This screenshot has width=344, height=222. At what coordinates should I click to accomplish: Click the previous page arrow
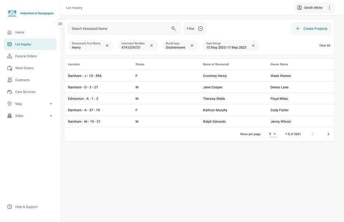point(313,134)
